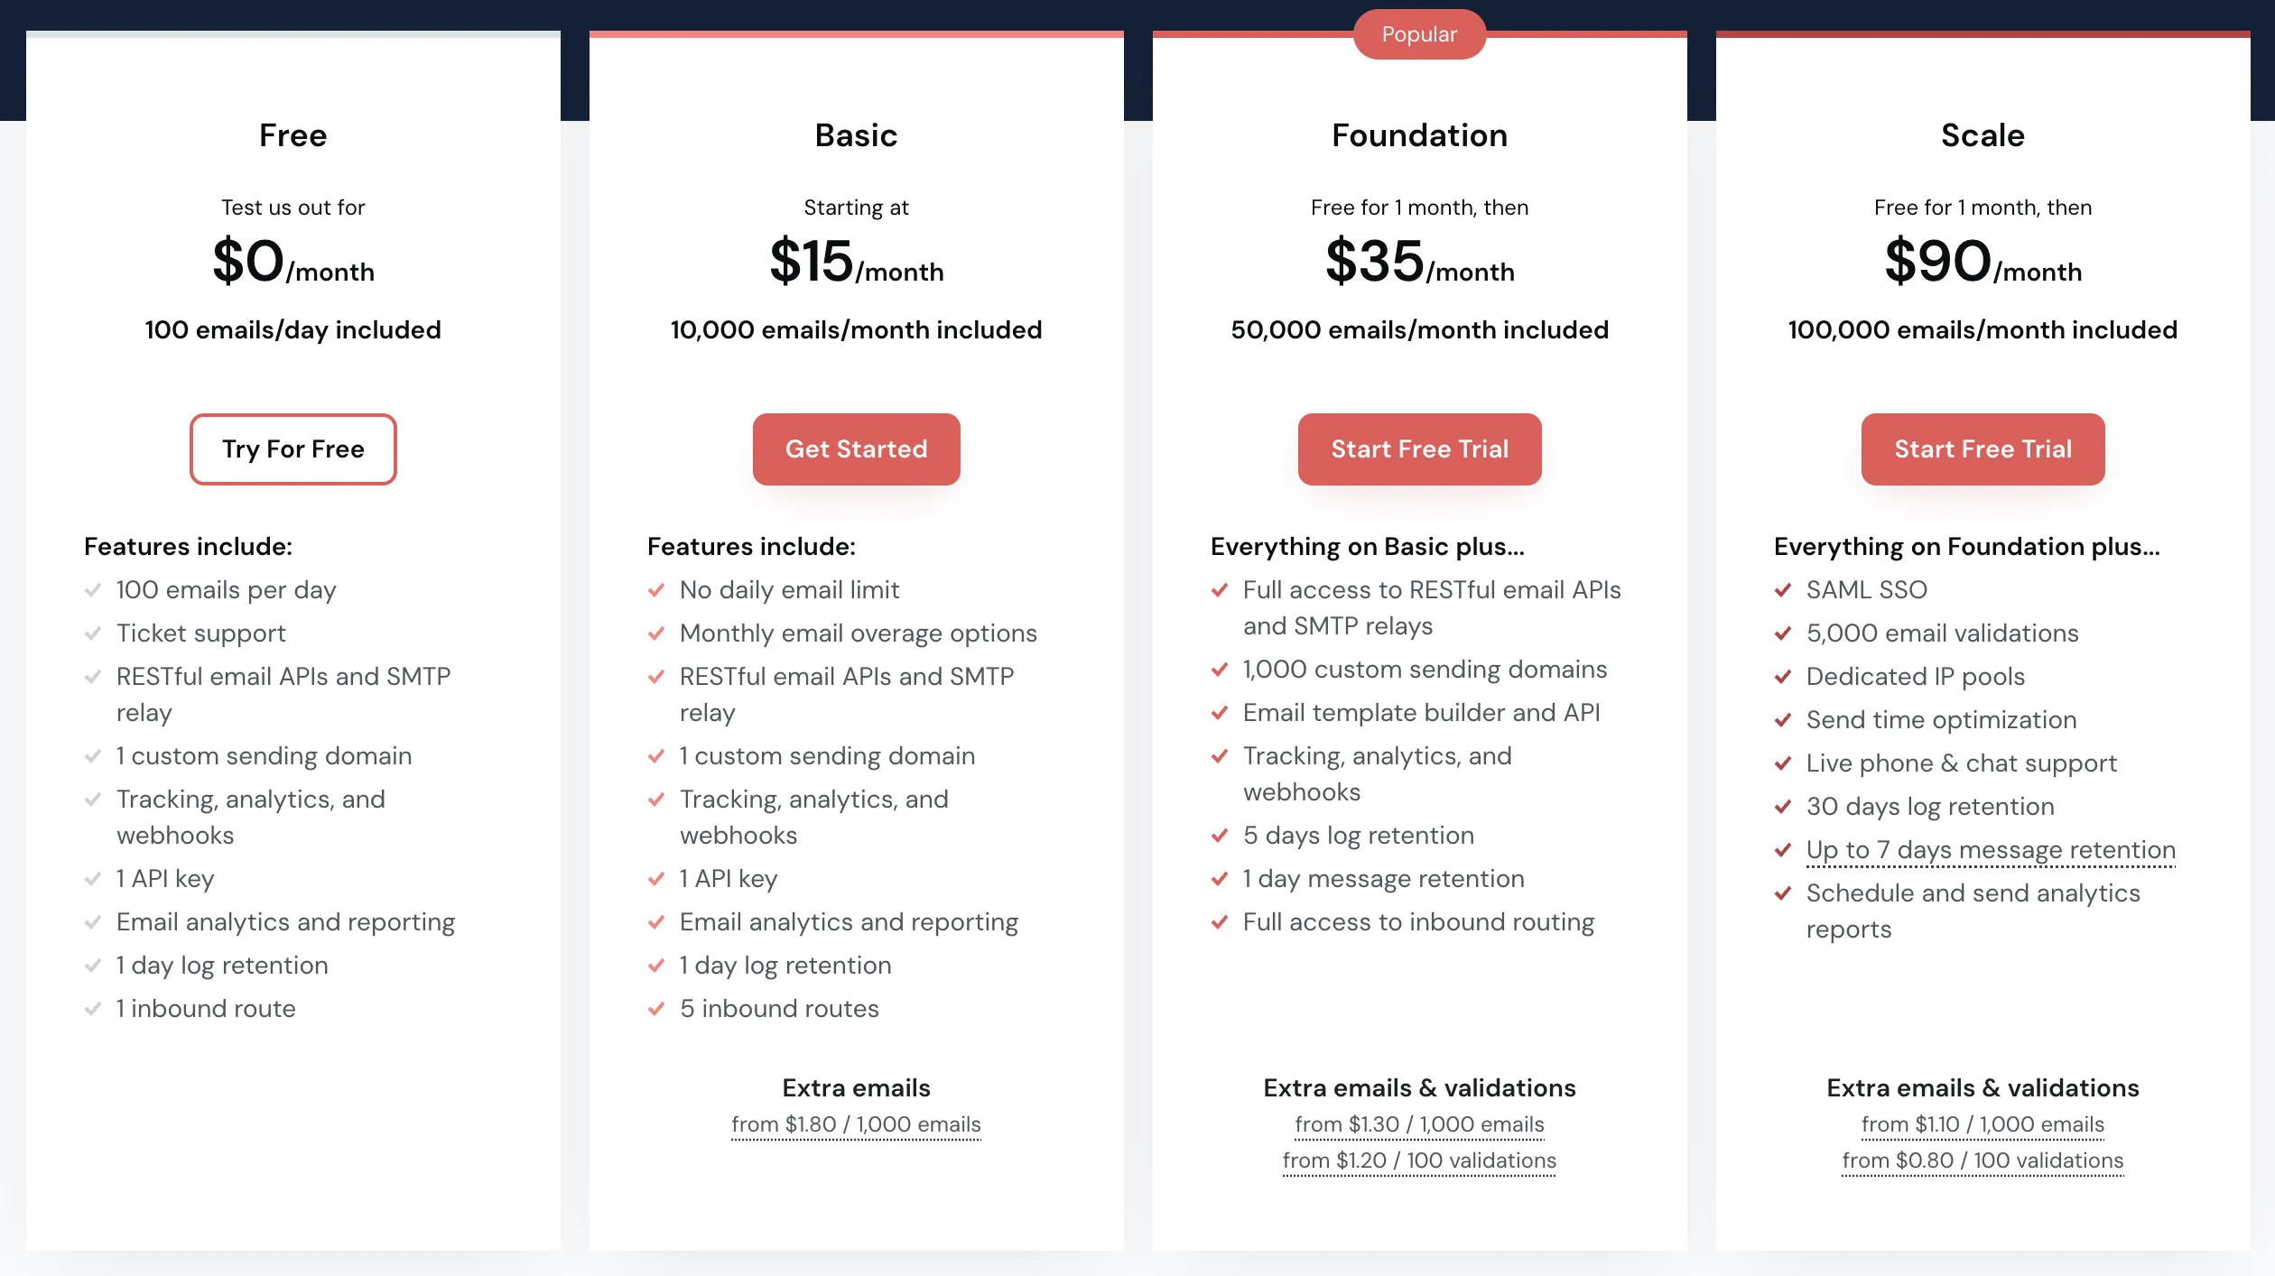This screenshot has width=2275, height=1276.
Task: Start free trial for Foundation plan
Action: coord(1419,449)
